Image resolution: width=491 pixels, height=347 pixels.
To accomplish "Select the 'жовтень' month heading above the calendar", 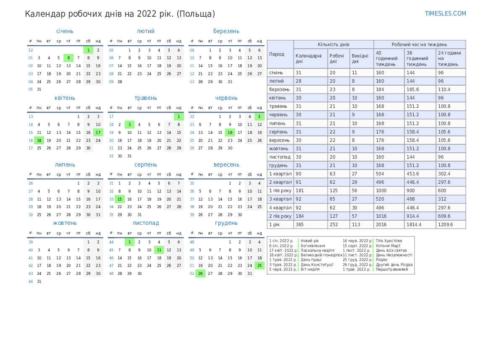I will [65, 223].
